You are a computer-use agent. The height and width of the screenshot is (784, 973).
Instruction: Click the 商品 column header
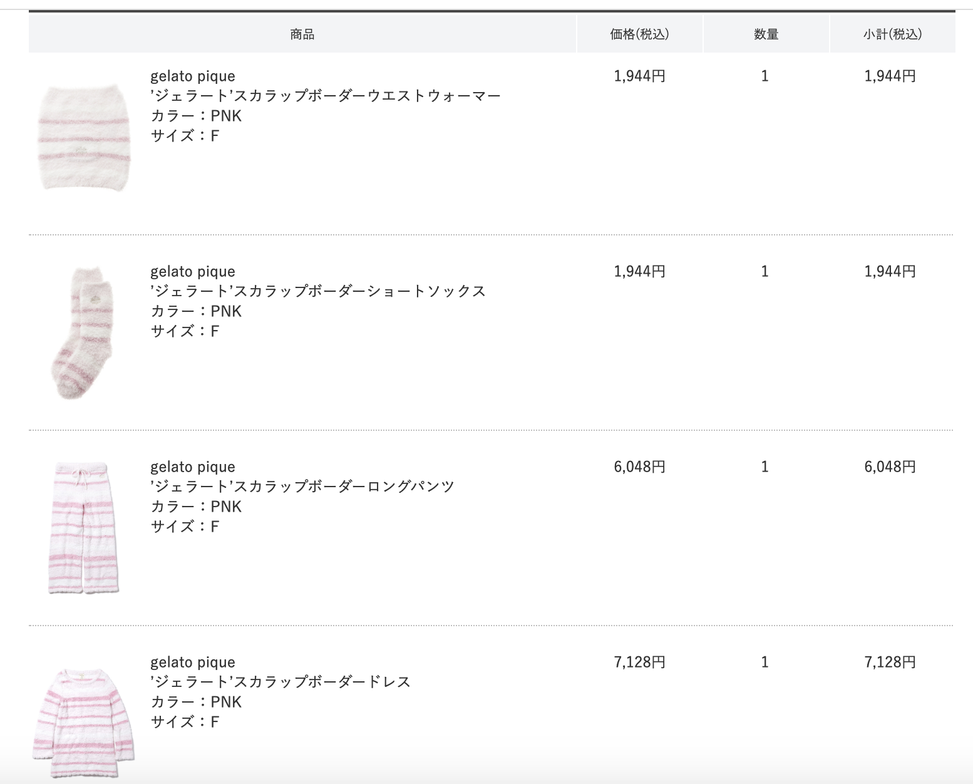tap(302, 34)
